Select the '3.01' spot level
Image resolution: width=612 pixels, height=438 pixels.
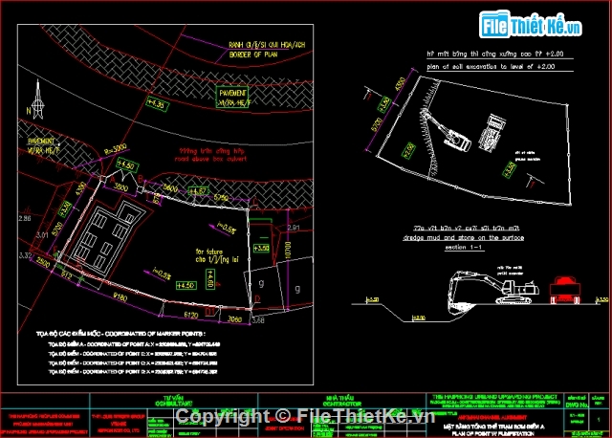coord(42,235)
